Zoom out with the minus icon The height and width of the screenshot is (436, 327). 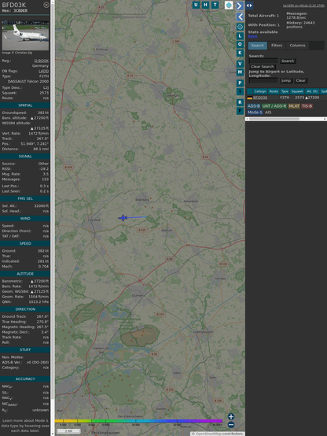231,425
